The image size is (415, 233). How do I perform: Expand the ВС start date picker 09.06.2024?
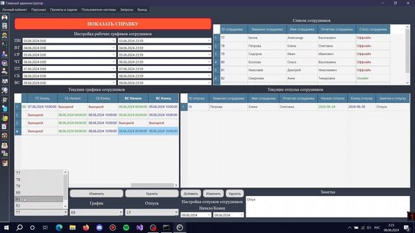(x=113, y=82)
